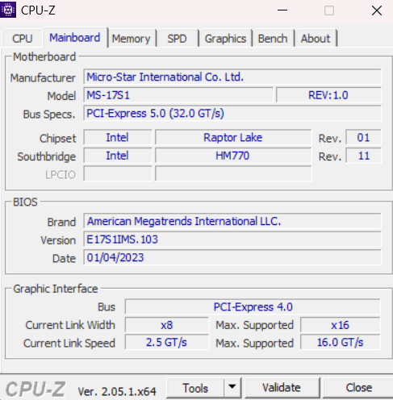Select the Mainboard tab
Viewport: 393px width, 400px height.
75,38
